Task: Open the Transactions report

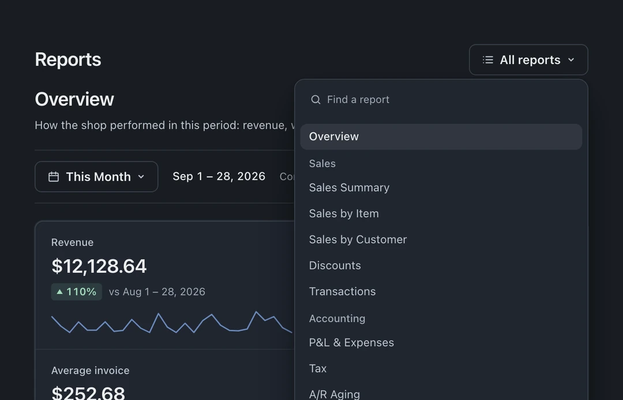Action: (x=441, y=291)
